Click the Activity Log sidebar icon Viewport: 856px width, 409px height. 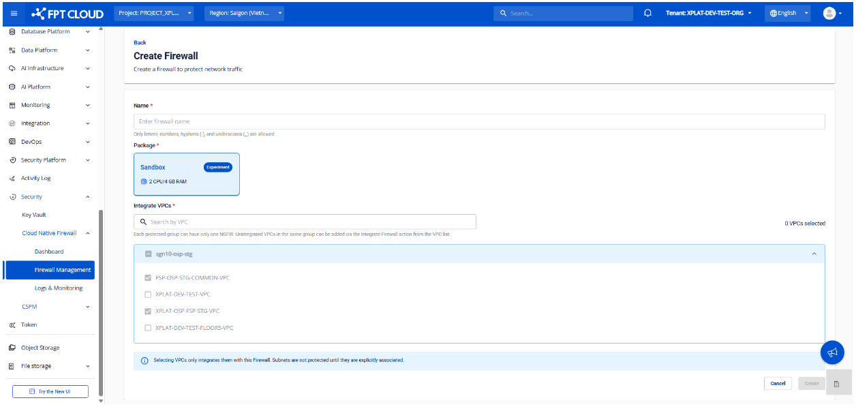point(12,179)
